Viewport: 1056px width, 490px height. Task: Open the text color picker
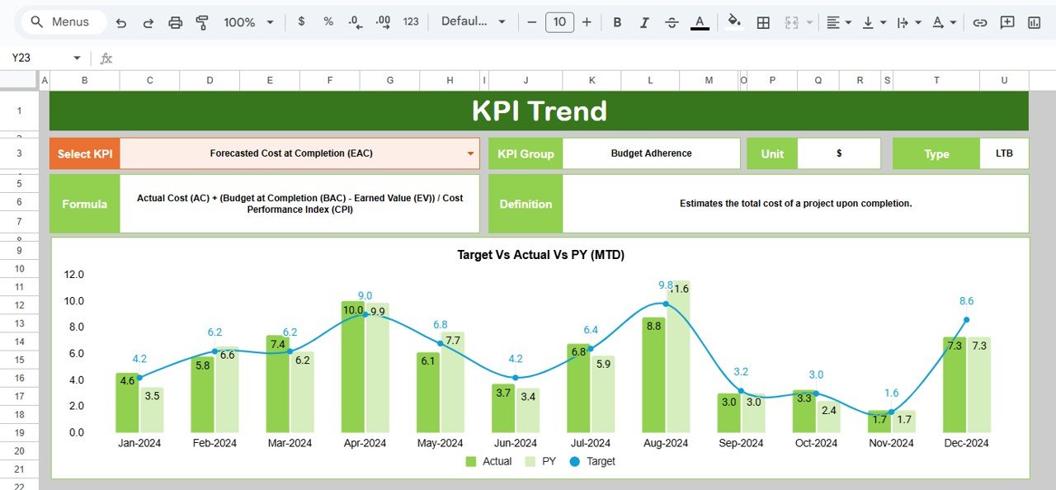tap(700, 22)
